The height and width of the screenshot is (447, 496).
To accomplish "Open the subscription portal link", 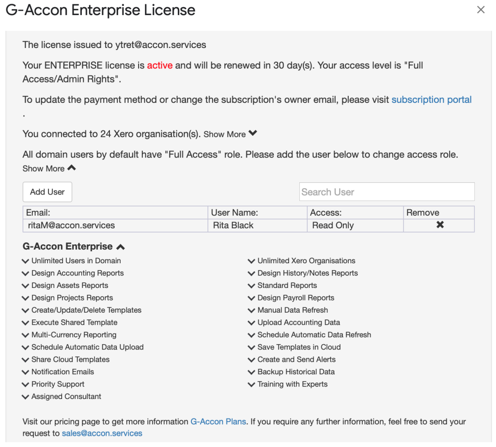I will [432, 100].
